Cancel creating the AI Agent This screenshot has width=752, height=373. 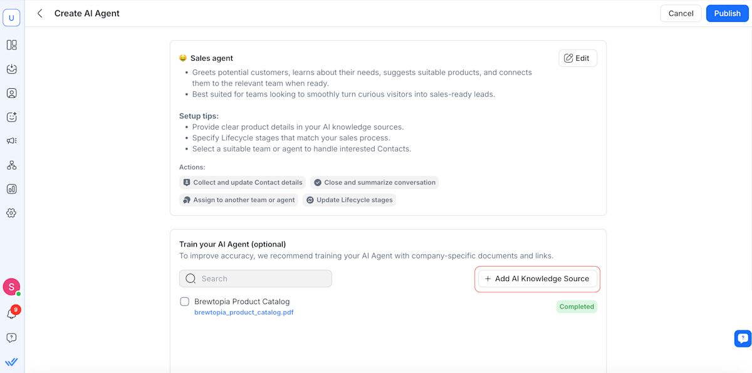(x=681, y=13)
